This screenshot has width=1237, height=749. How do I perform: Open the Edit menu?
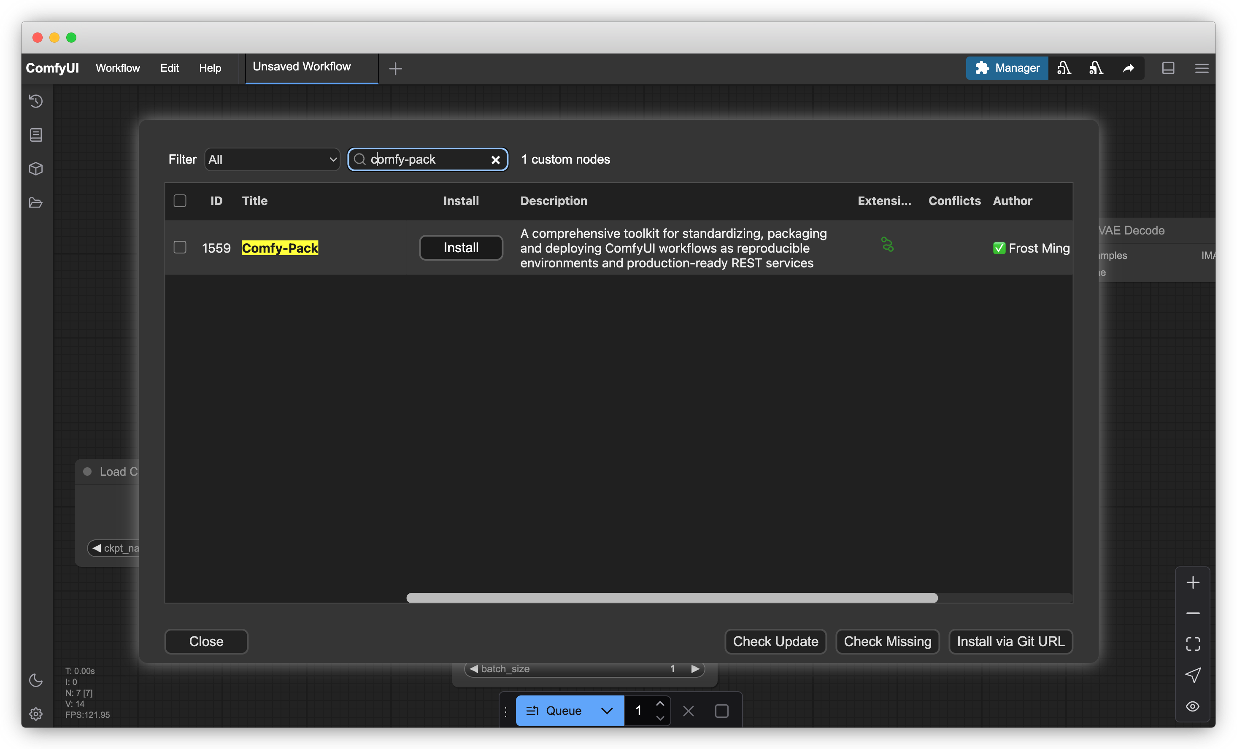coord(169,68)
